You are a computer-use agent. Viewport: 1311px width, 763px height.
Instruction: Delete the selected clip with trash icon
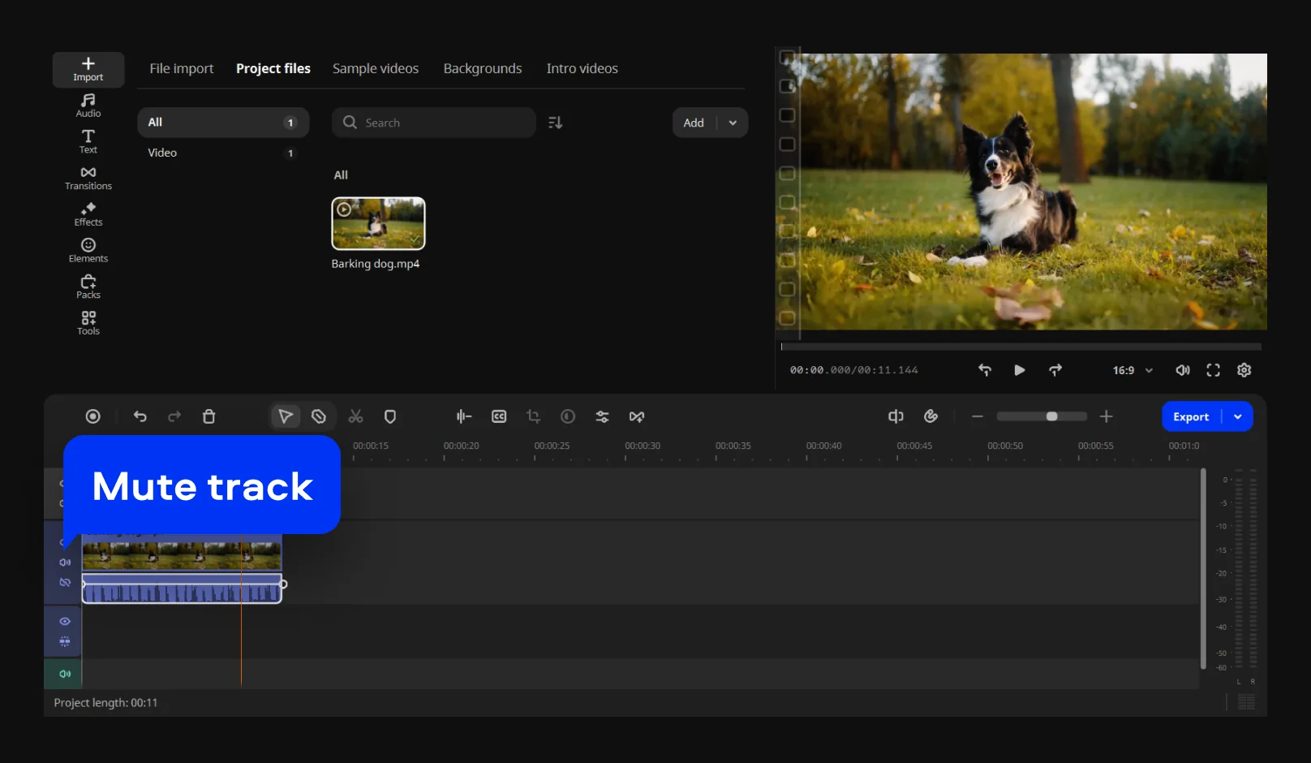(x=208, y=416)
